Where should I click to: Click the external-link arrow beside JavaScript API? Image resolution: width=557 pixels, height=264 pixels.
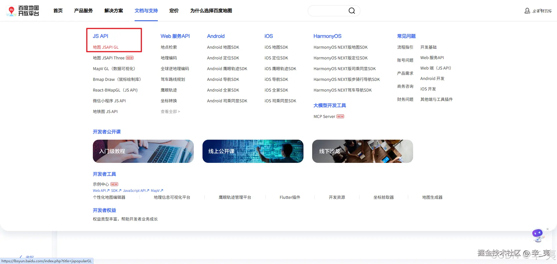pyautogui.click(x=147, y=190)
